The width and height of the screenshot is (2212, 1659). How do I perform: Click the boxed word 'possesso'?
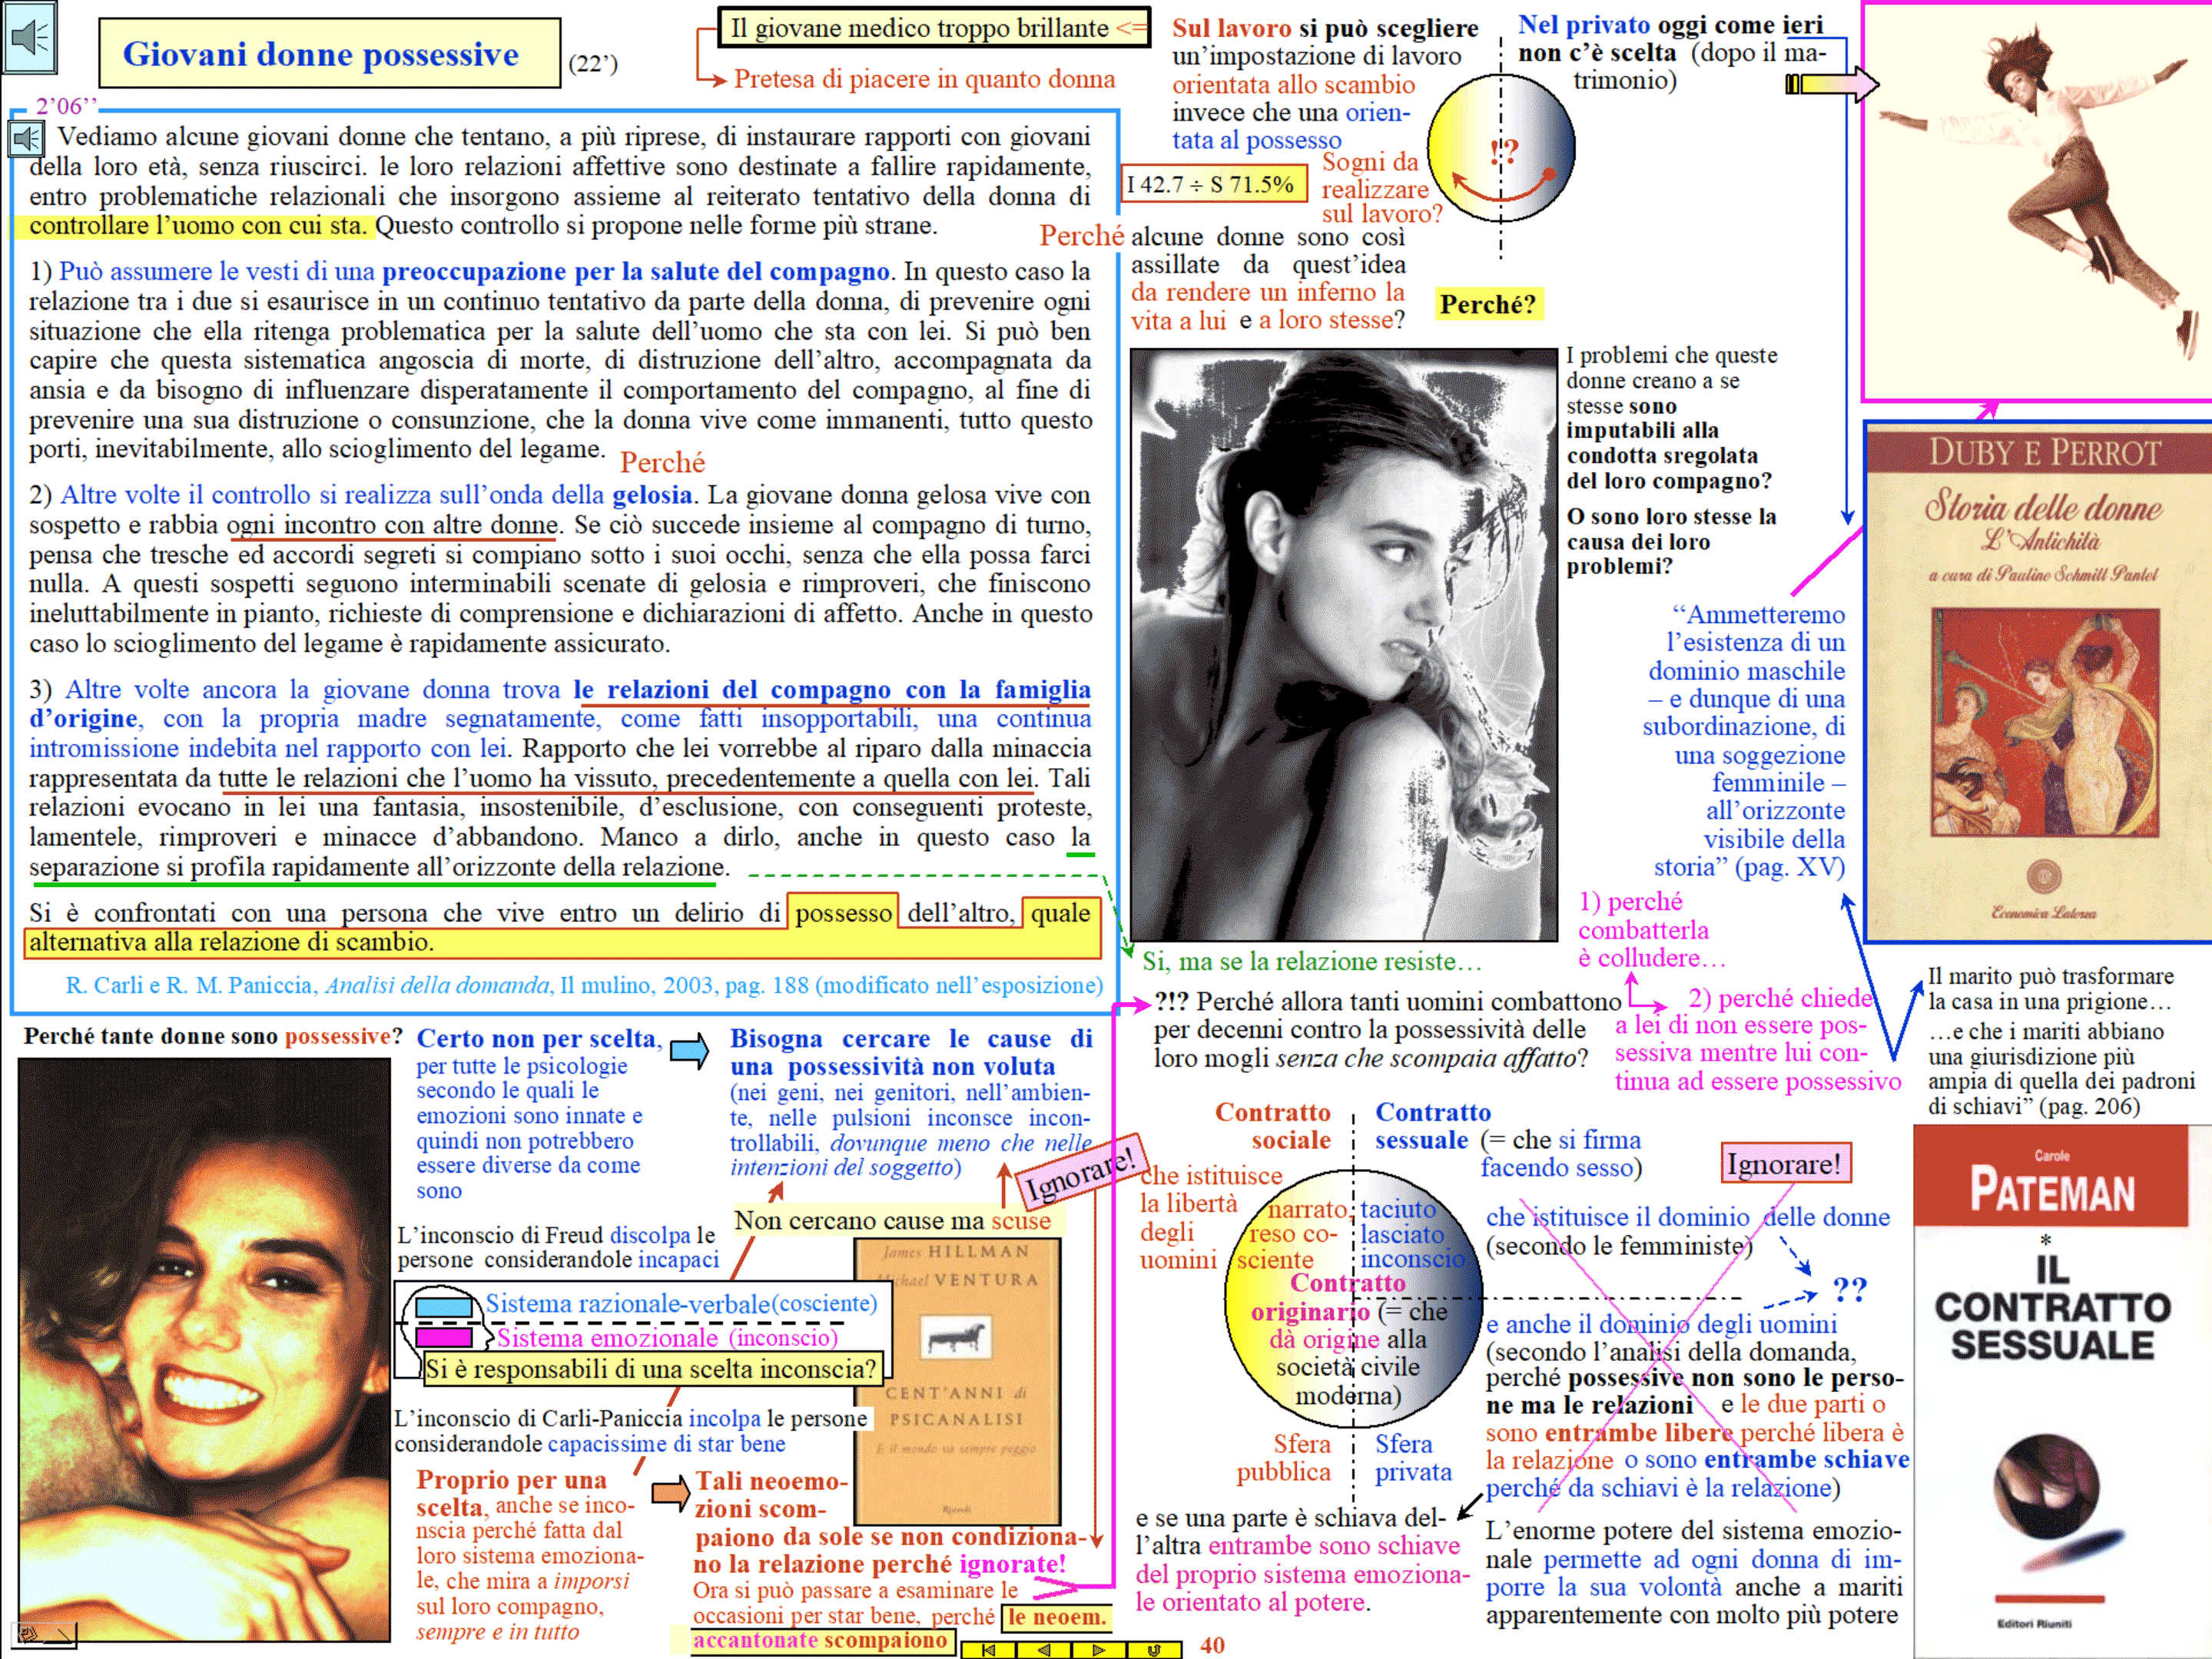tap(843, 912)
